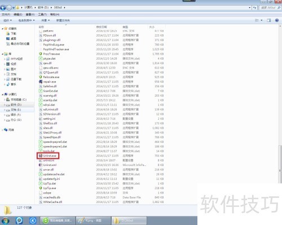
Task: Click the Back navigation arrow
Action: click(3, 8)
